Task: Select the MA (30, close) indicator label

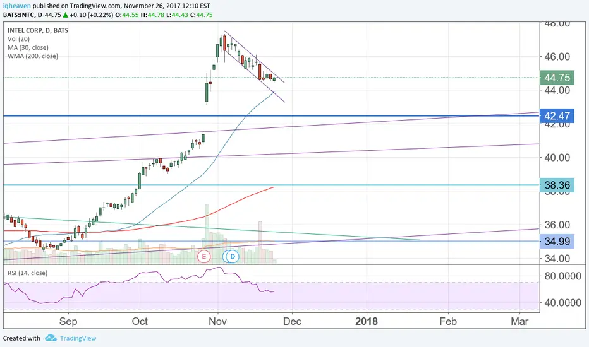Action: tap(28, 48)
